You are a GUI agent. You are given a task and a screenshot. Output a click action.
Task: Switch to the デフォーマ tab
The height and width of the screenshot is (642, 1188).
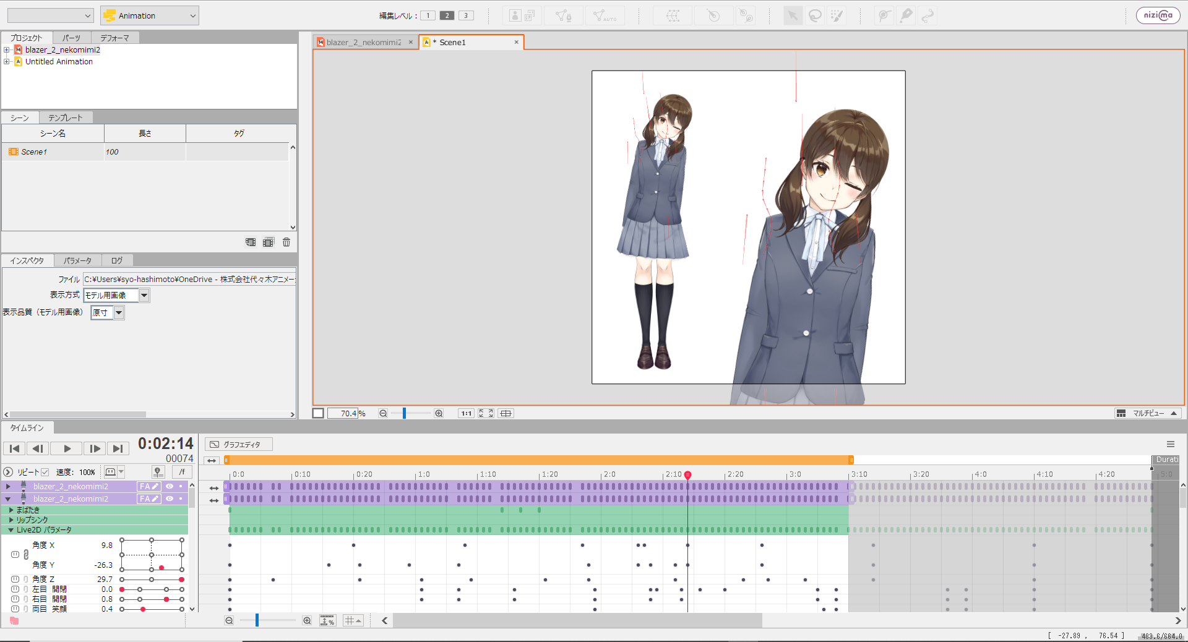point(114,38)
